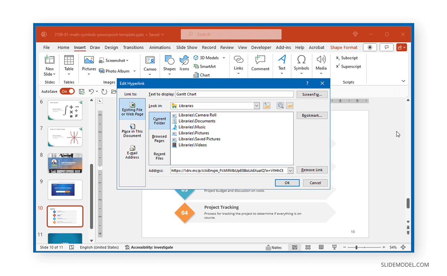Click the Undo arrow icon
This screenshot has width=447, height=276.
click(91, 91)
